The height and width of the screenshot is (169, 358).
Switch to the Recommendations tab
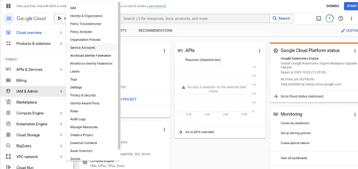(x=155, y=30)
